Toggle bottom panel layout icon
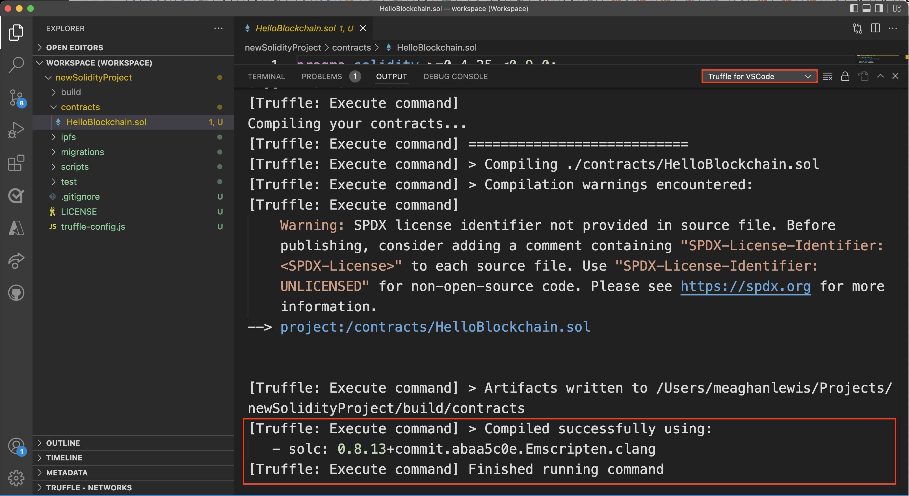Screen dimensions: 909x496 (x=866, y=8)
